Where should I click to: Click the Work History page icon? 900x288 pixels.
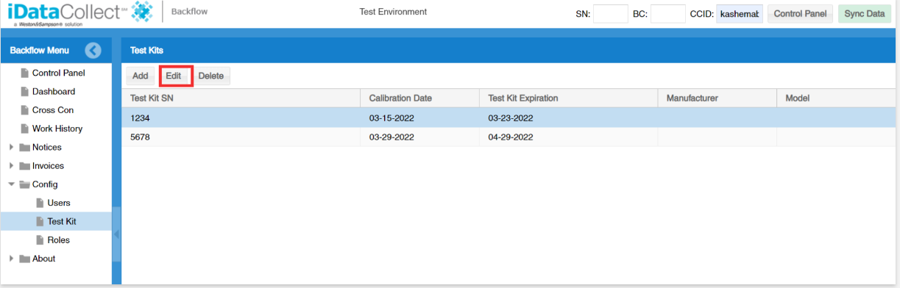pyautogui.click(x=25, y=129)
